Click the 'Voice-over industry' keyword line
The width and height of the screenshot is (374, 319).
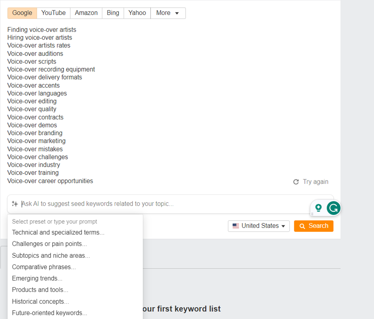tap(34, 165)
